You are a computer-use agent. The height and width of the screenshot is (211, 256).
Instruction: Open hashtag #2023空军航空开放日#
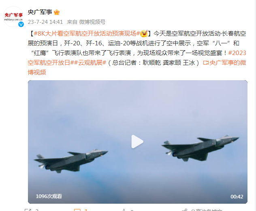point(137,58)
